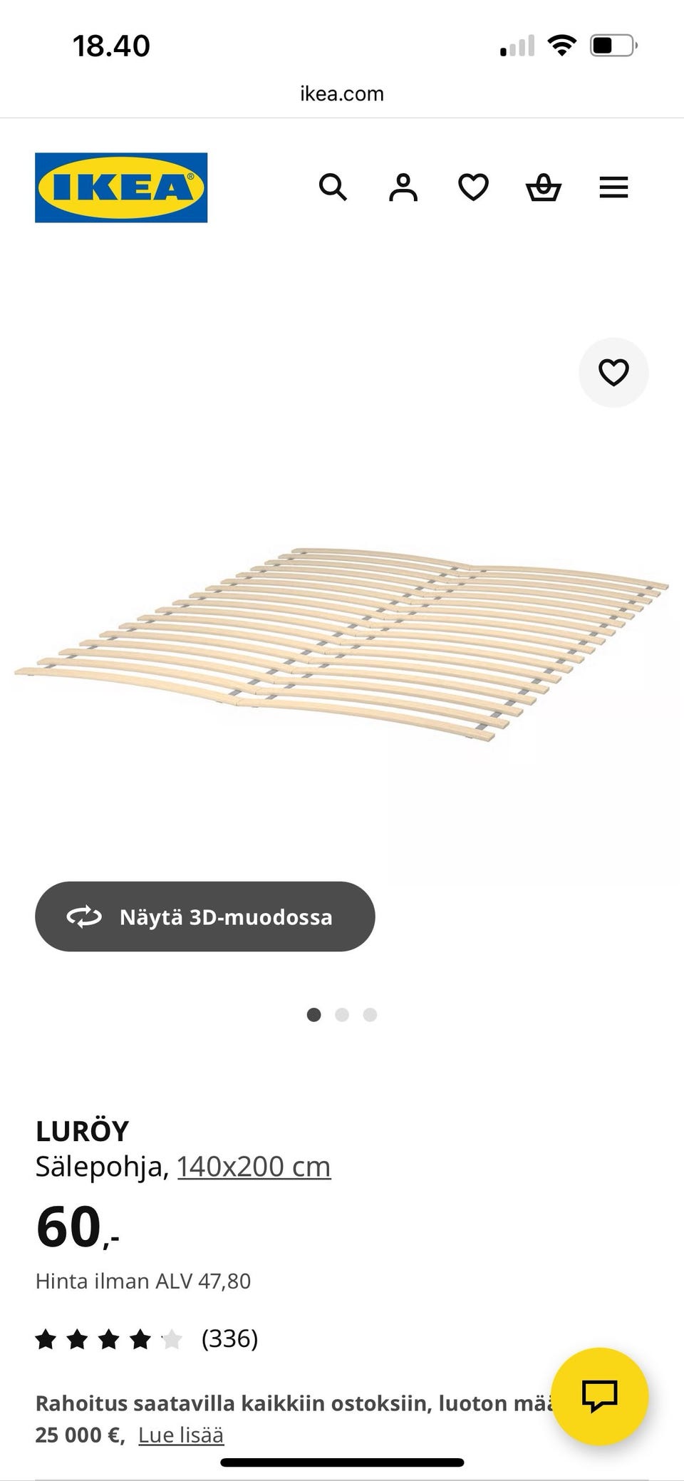Open the 140x200 cm size link
Viewport: 684px width, 1481px height.
(254, 1167)
